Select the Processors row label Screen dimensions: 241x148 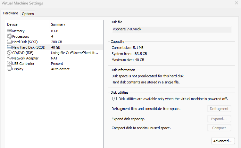tap(21, 36)
